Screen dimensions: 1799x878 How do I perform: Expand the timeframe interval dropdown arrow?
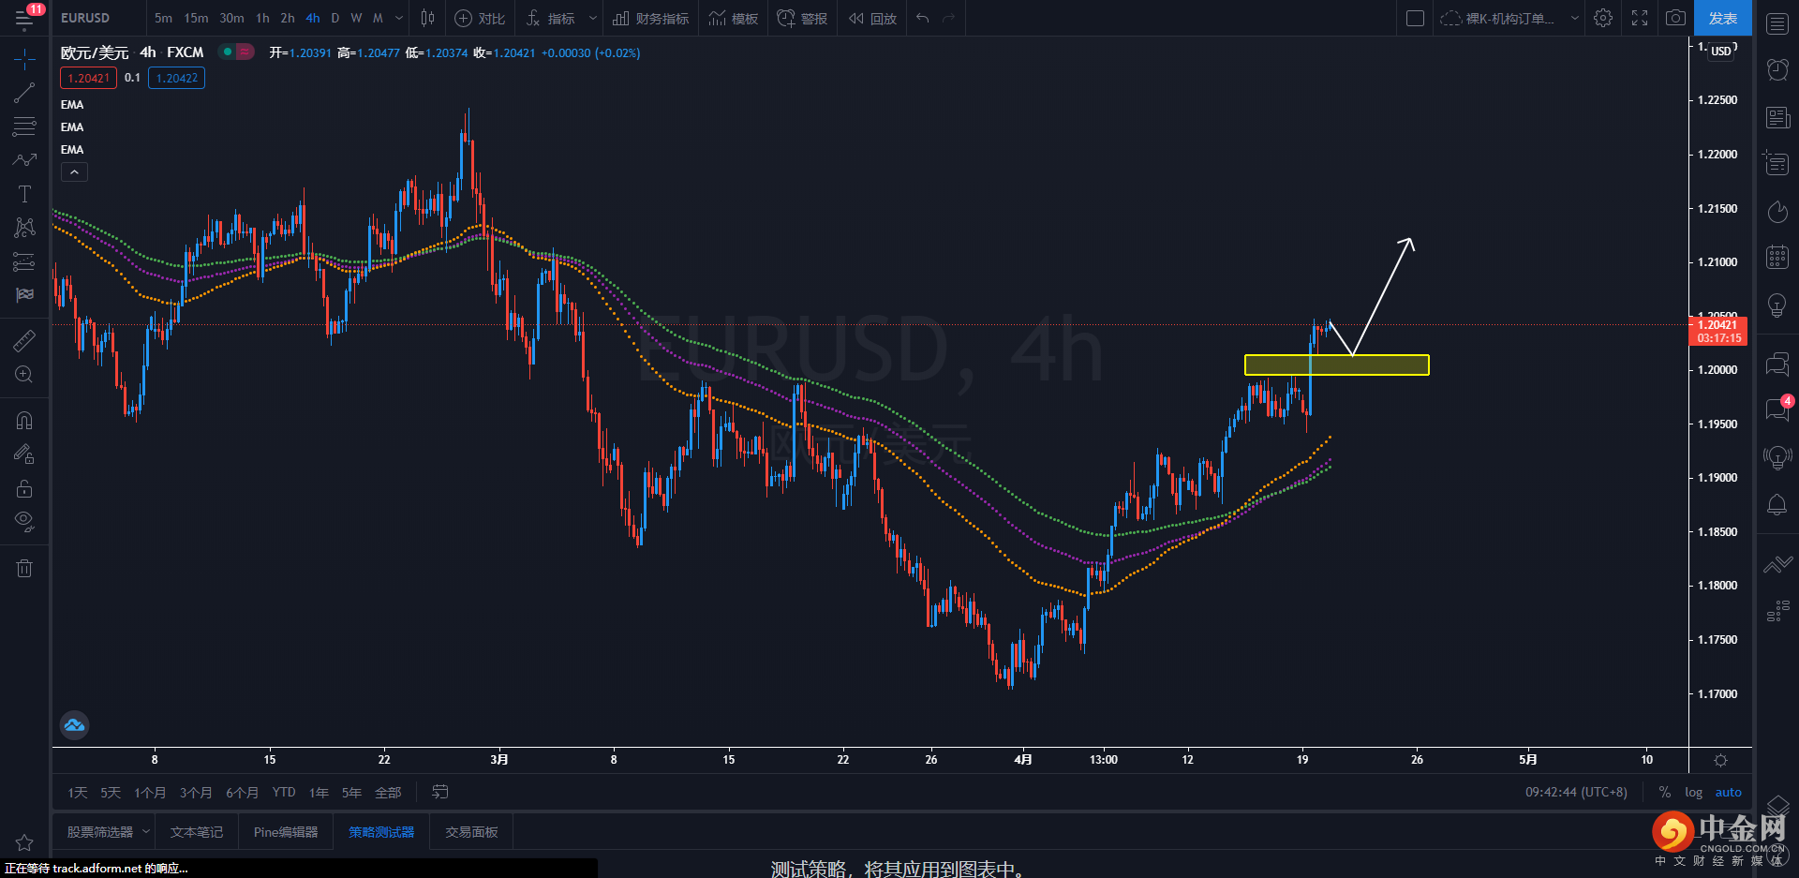(399, 18)
